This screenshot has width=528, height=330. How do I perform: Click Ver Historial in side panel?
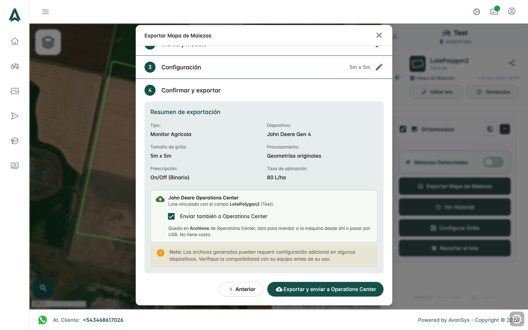[x=455, y=207]
